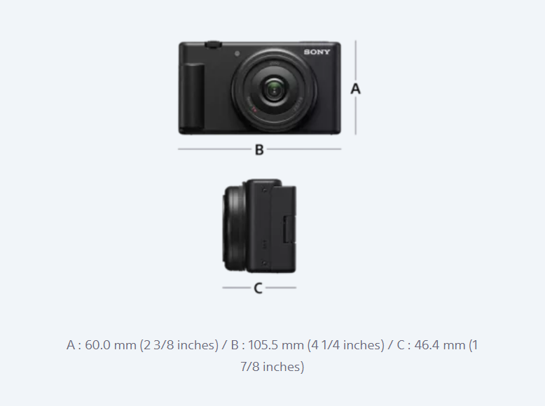Click the horizontal line right of letter B

[304, 149]
